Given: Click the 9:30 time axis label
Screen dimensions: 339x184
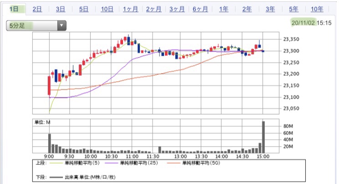Looking at the screenshot, I should tap(69, 157).
